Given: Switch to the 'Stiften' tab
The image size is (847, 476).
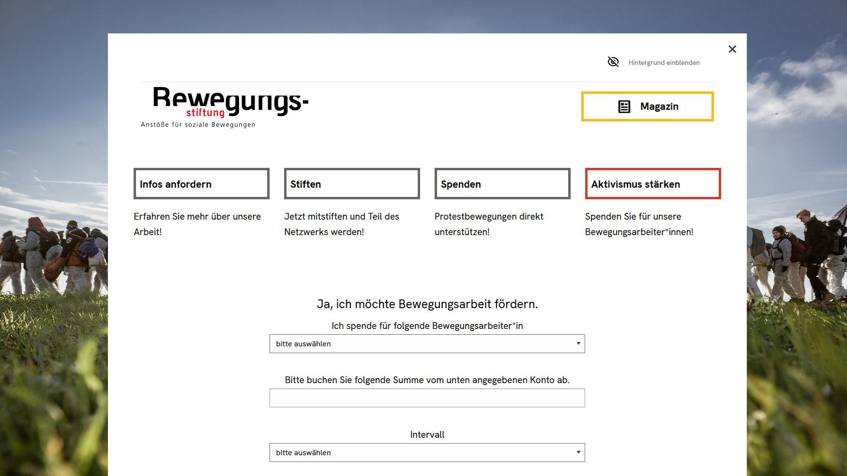Looking at the screenshot, I should (351, 184).
